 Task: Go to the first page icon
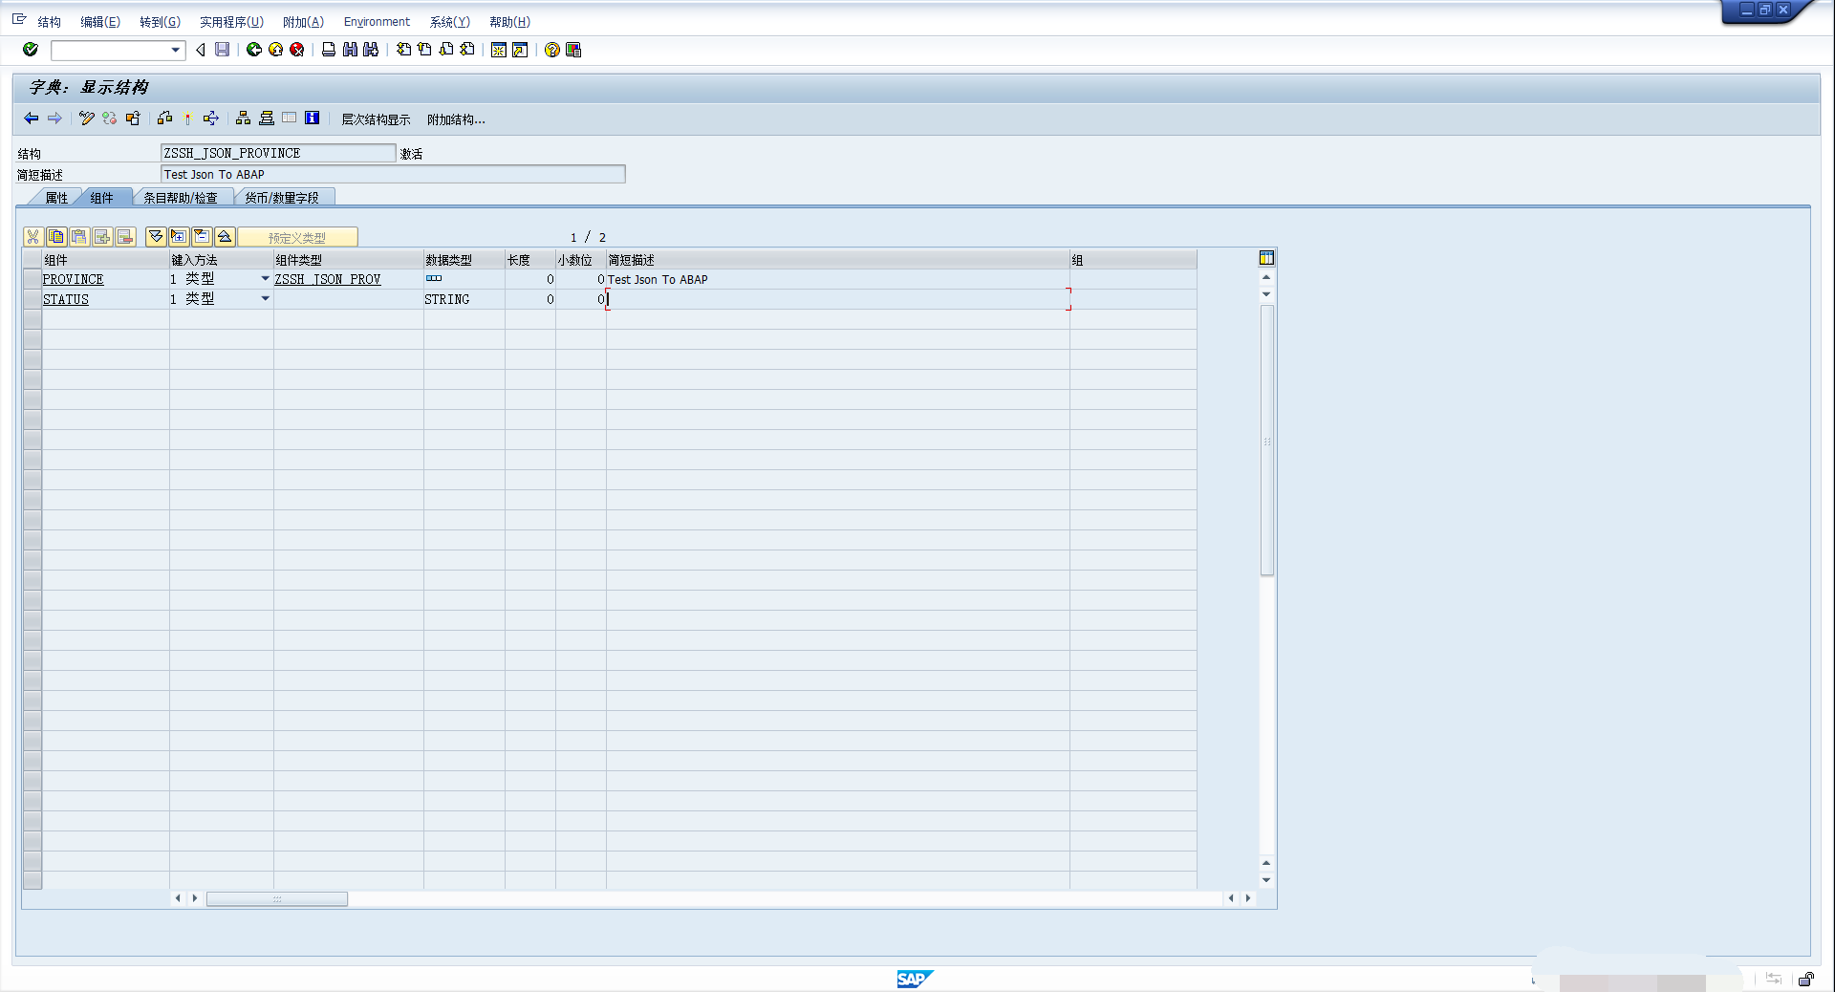point(403,50)
